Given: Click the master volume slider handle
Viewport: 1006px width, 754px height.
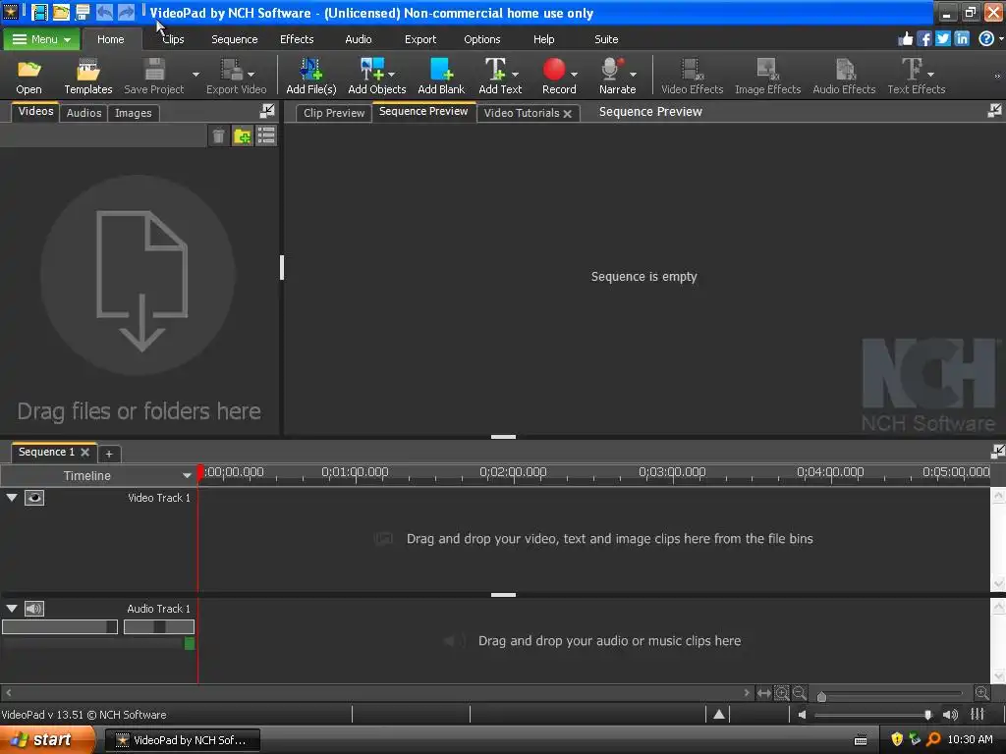Looking at the screenshot, I should (927, 715).
